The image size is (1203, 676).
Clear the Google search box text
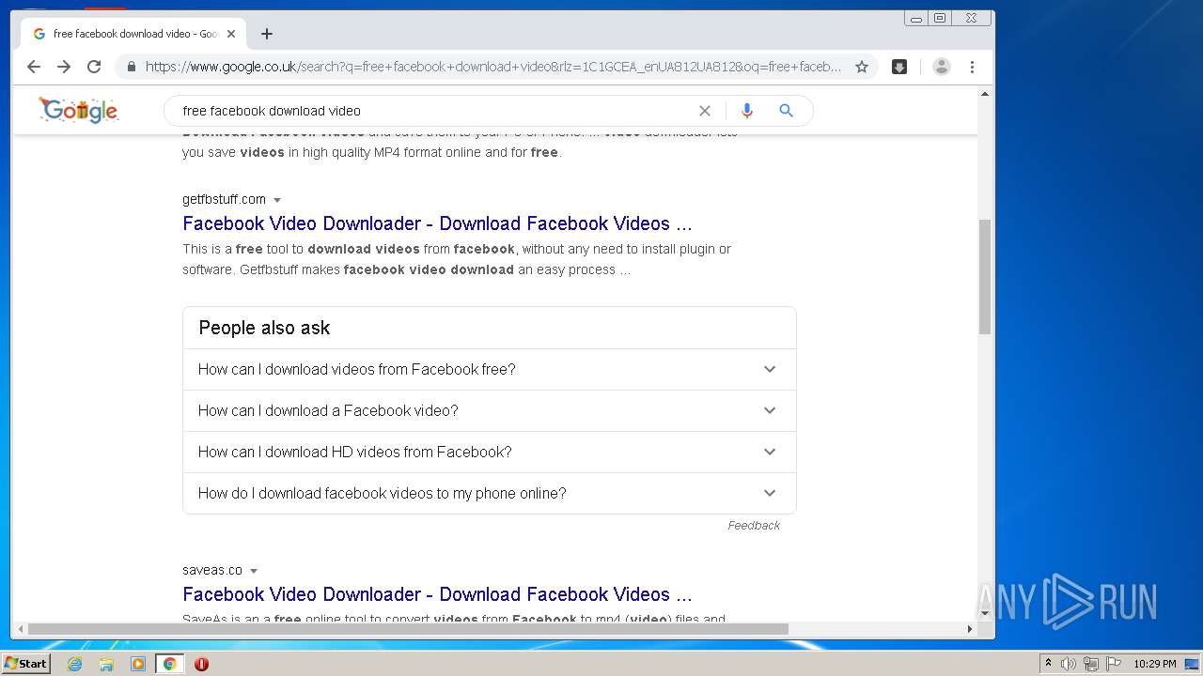coord(705,111)
